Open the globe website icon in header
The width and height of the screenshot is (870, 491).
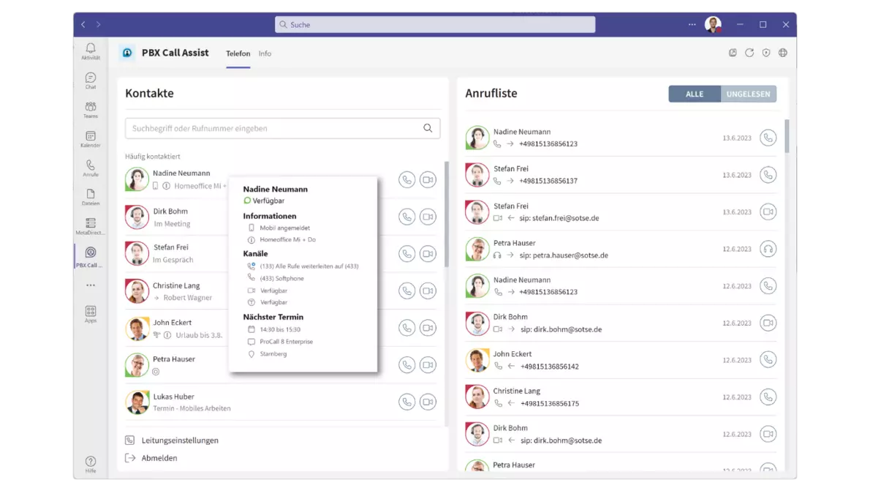[x=783, y=53]
